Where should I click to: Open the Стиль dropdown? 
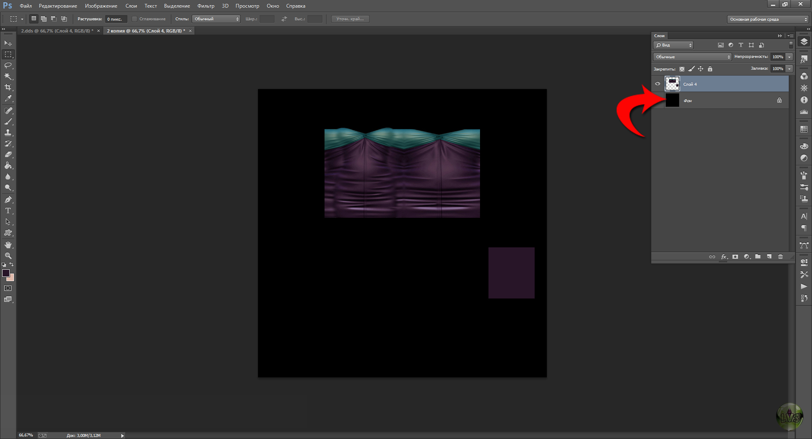click(x=216, y=19)
